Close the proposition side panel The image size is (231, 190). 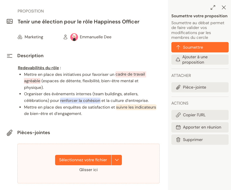pyautogui.click(x=224, y=7)
